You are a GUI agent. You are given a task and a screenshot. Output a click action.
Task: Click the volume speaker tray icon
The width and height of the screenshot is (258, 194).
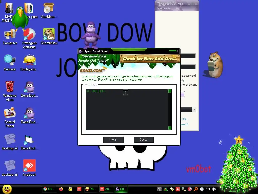[x=214, y=189]
